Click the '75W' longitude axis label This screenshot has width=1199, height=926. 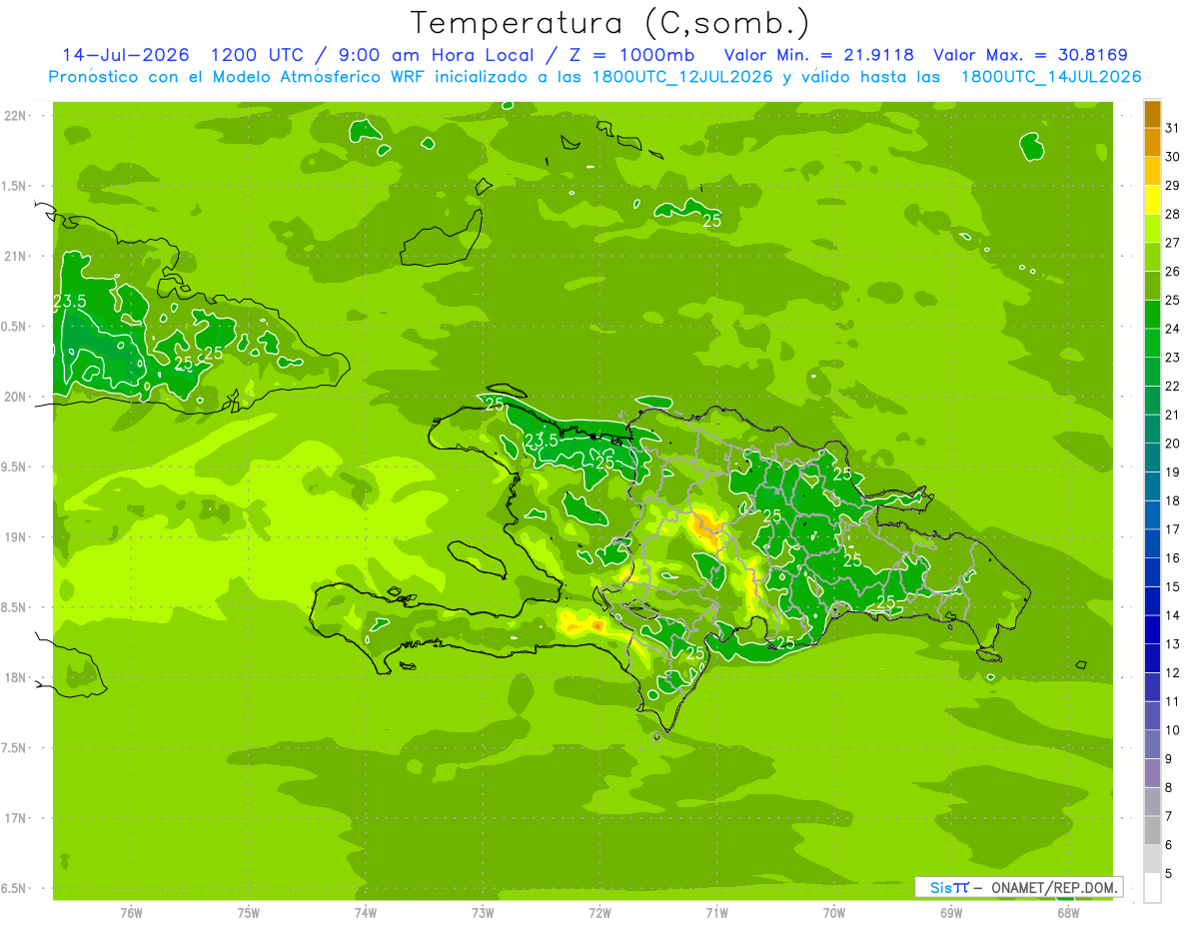pyautogui.click(x=249, y=912)
